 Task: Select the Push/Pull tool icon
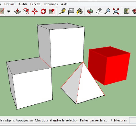coord(17,11)
